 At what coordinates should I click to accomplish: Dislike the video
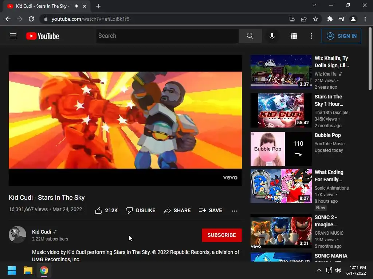click(x=141, y=210)
